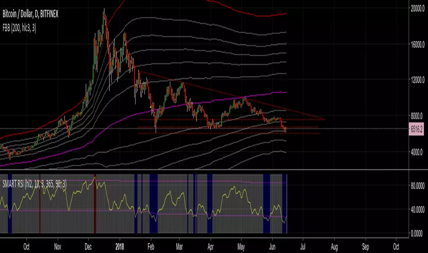Click the Mar label on time axis
The image size is (428, 253).
(180, 247)
